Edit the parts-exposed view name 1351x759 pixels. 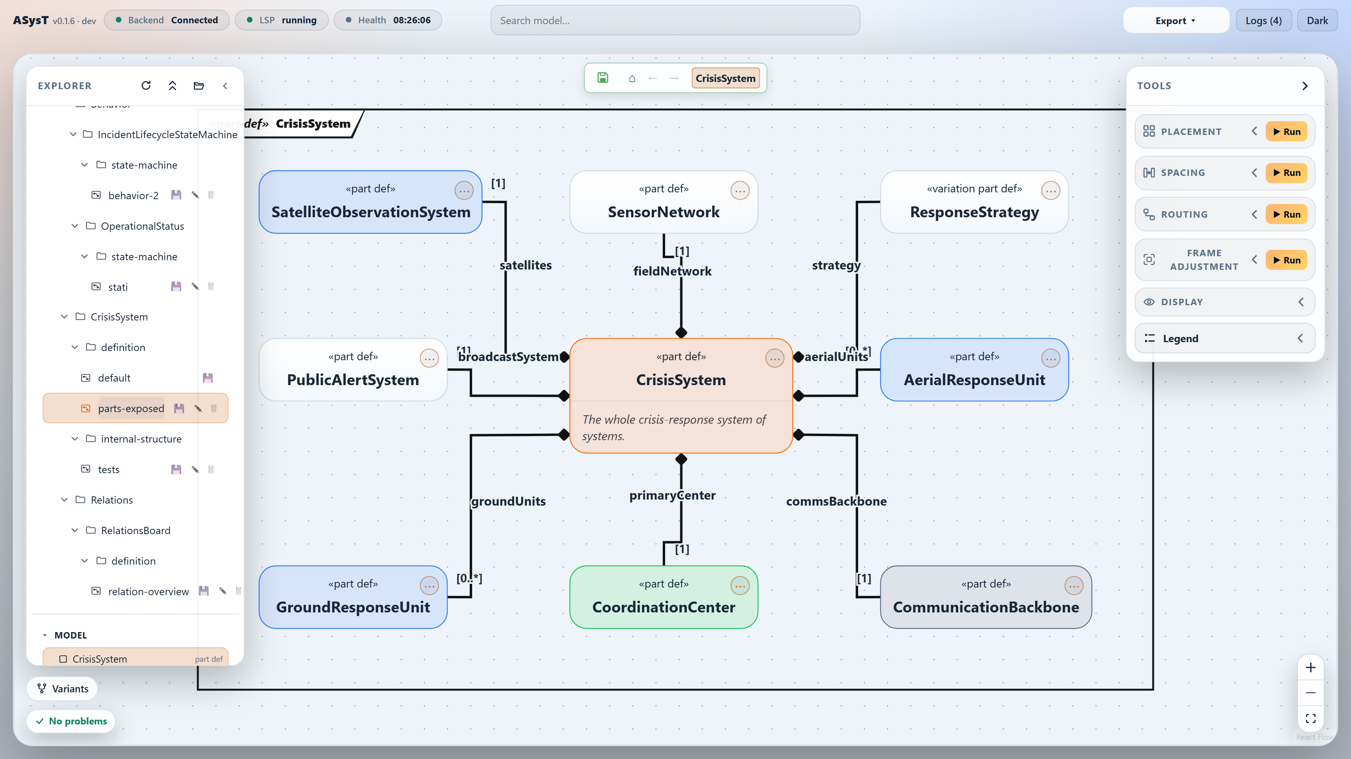(x=198, y=408)
